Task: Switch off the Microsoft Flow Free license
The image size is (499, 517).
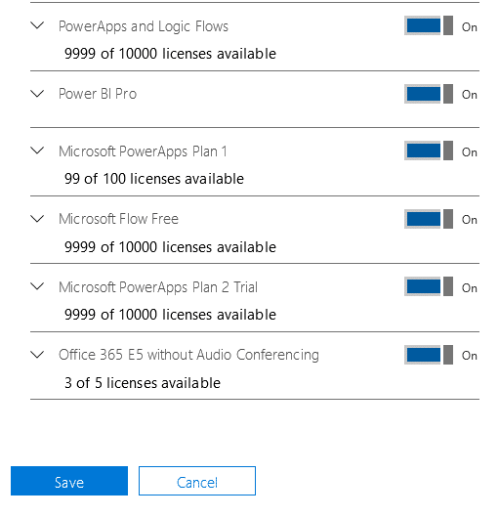Action: click(429, 219)
